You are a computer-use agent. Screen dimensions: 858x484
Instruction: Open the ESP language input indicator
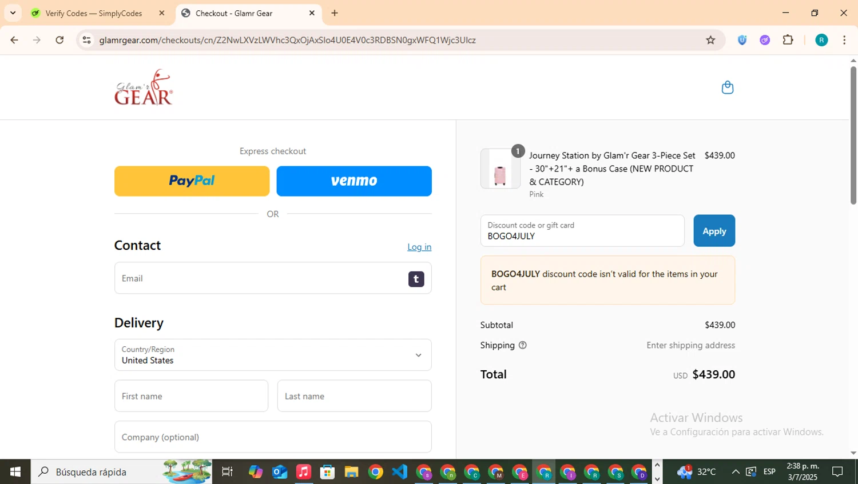tap(769, 471)
